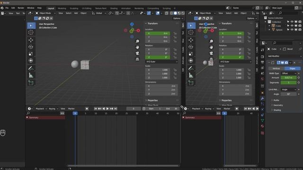
Task: Toggle camera view in left viewport
Action: (x=137, y=53)
